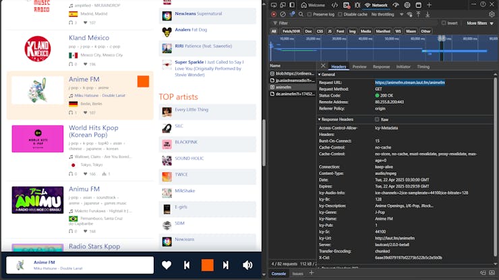499x280 pixels.
Task: Skip to previous station
Action: click(x=187, y=265)
